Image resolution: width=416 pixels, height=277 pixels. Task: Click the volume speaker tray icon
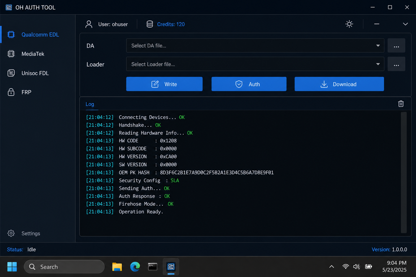pyautogui.click(x=357, y=267)
